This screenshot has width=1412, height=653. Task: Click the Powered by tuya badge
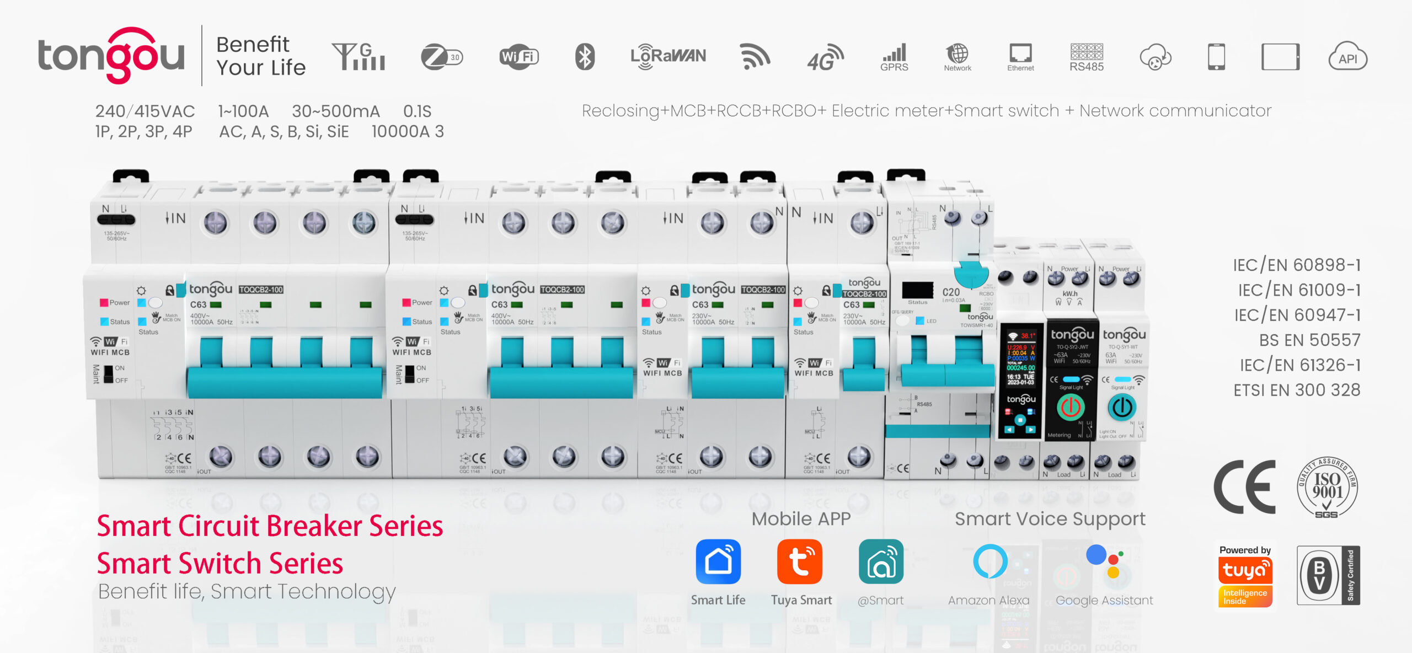coord(1245,576)
